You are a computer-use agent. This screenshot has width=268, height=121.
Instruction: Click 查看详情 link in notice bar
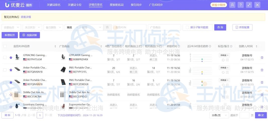(x=26, y=17)
